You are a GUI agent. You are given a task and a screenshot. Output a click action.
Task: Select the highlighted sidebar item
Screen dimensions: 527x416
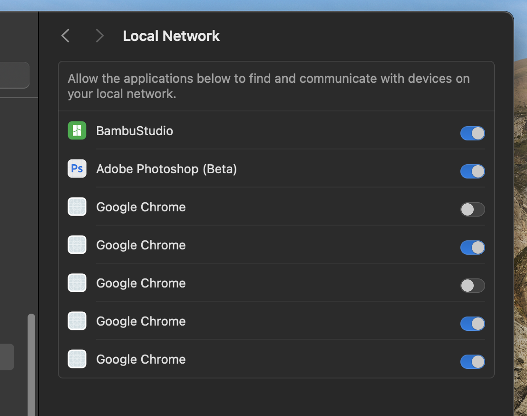7,357
